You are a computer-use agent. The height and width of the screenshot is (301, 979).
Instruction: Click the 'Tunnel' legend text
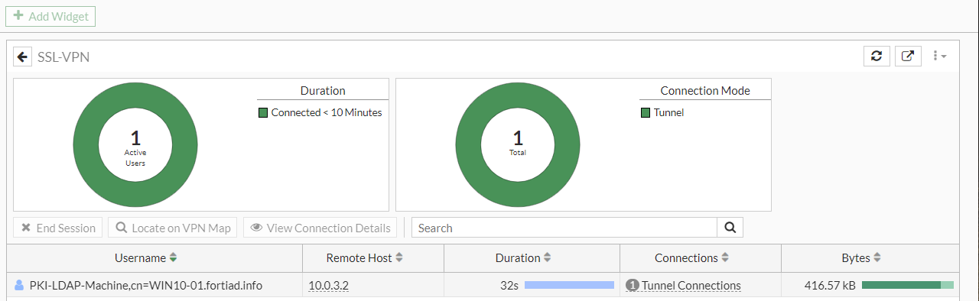point(668,112)
